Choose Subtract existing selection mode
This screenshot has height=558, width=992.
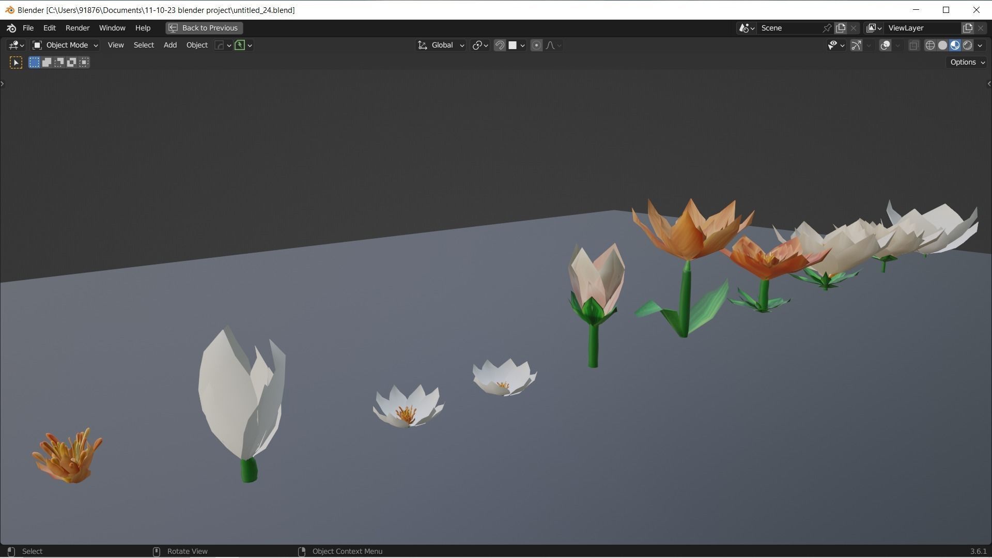59,63
